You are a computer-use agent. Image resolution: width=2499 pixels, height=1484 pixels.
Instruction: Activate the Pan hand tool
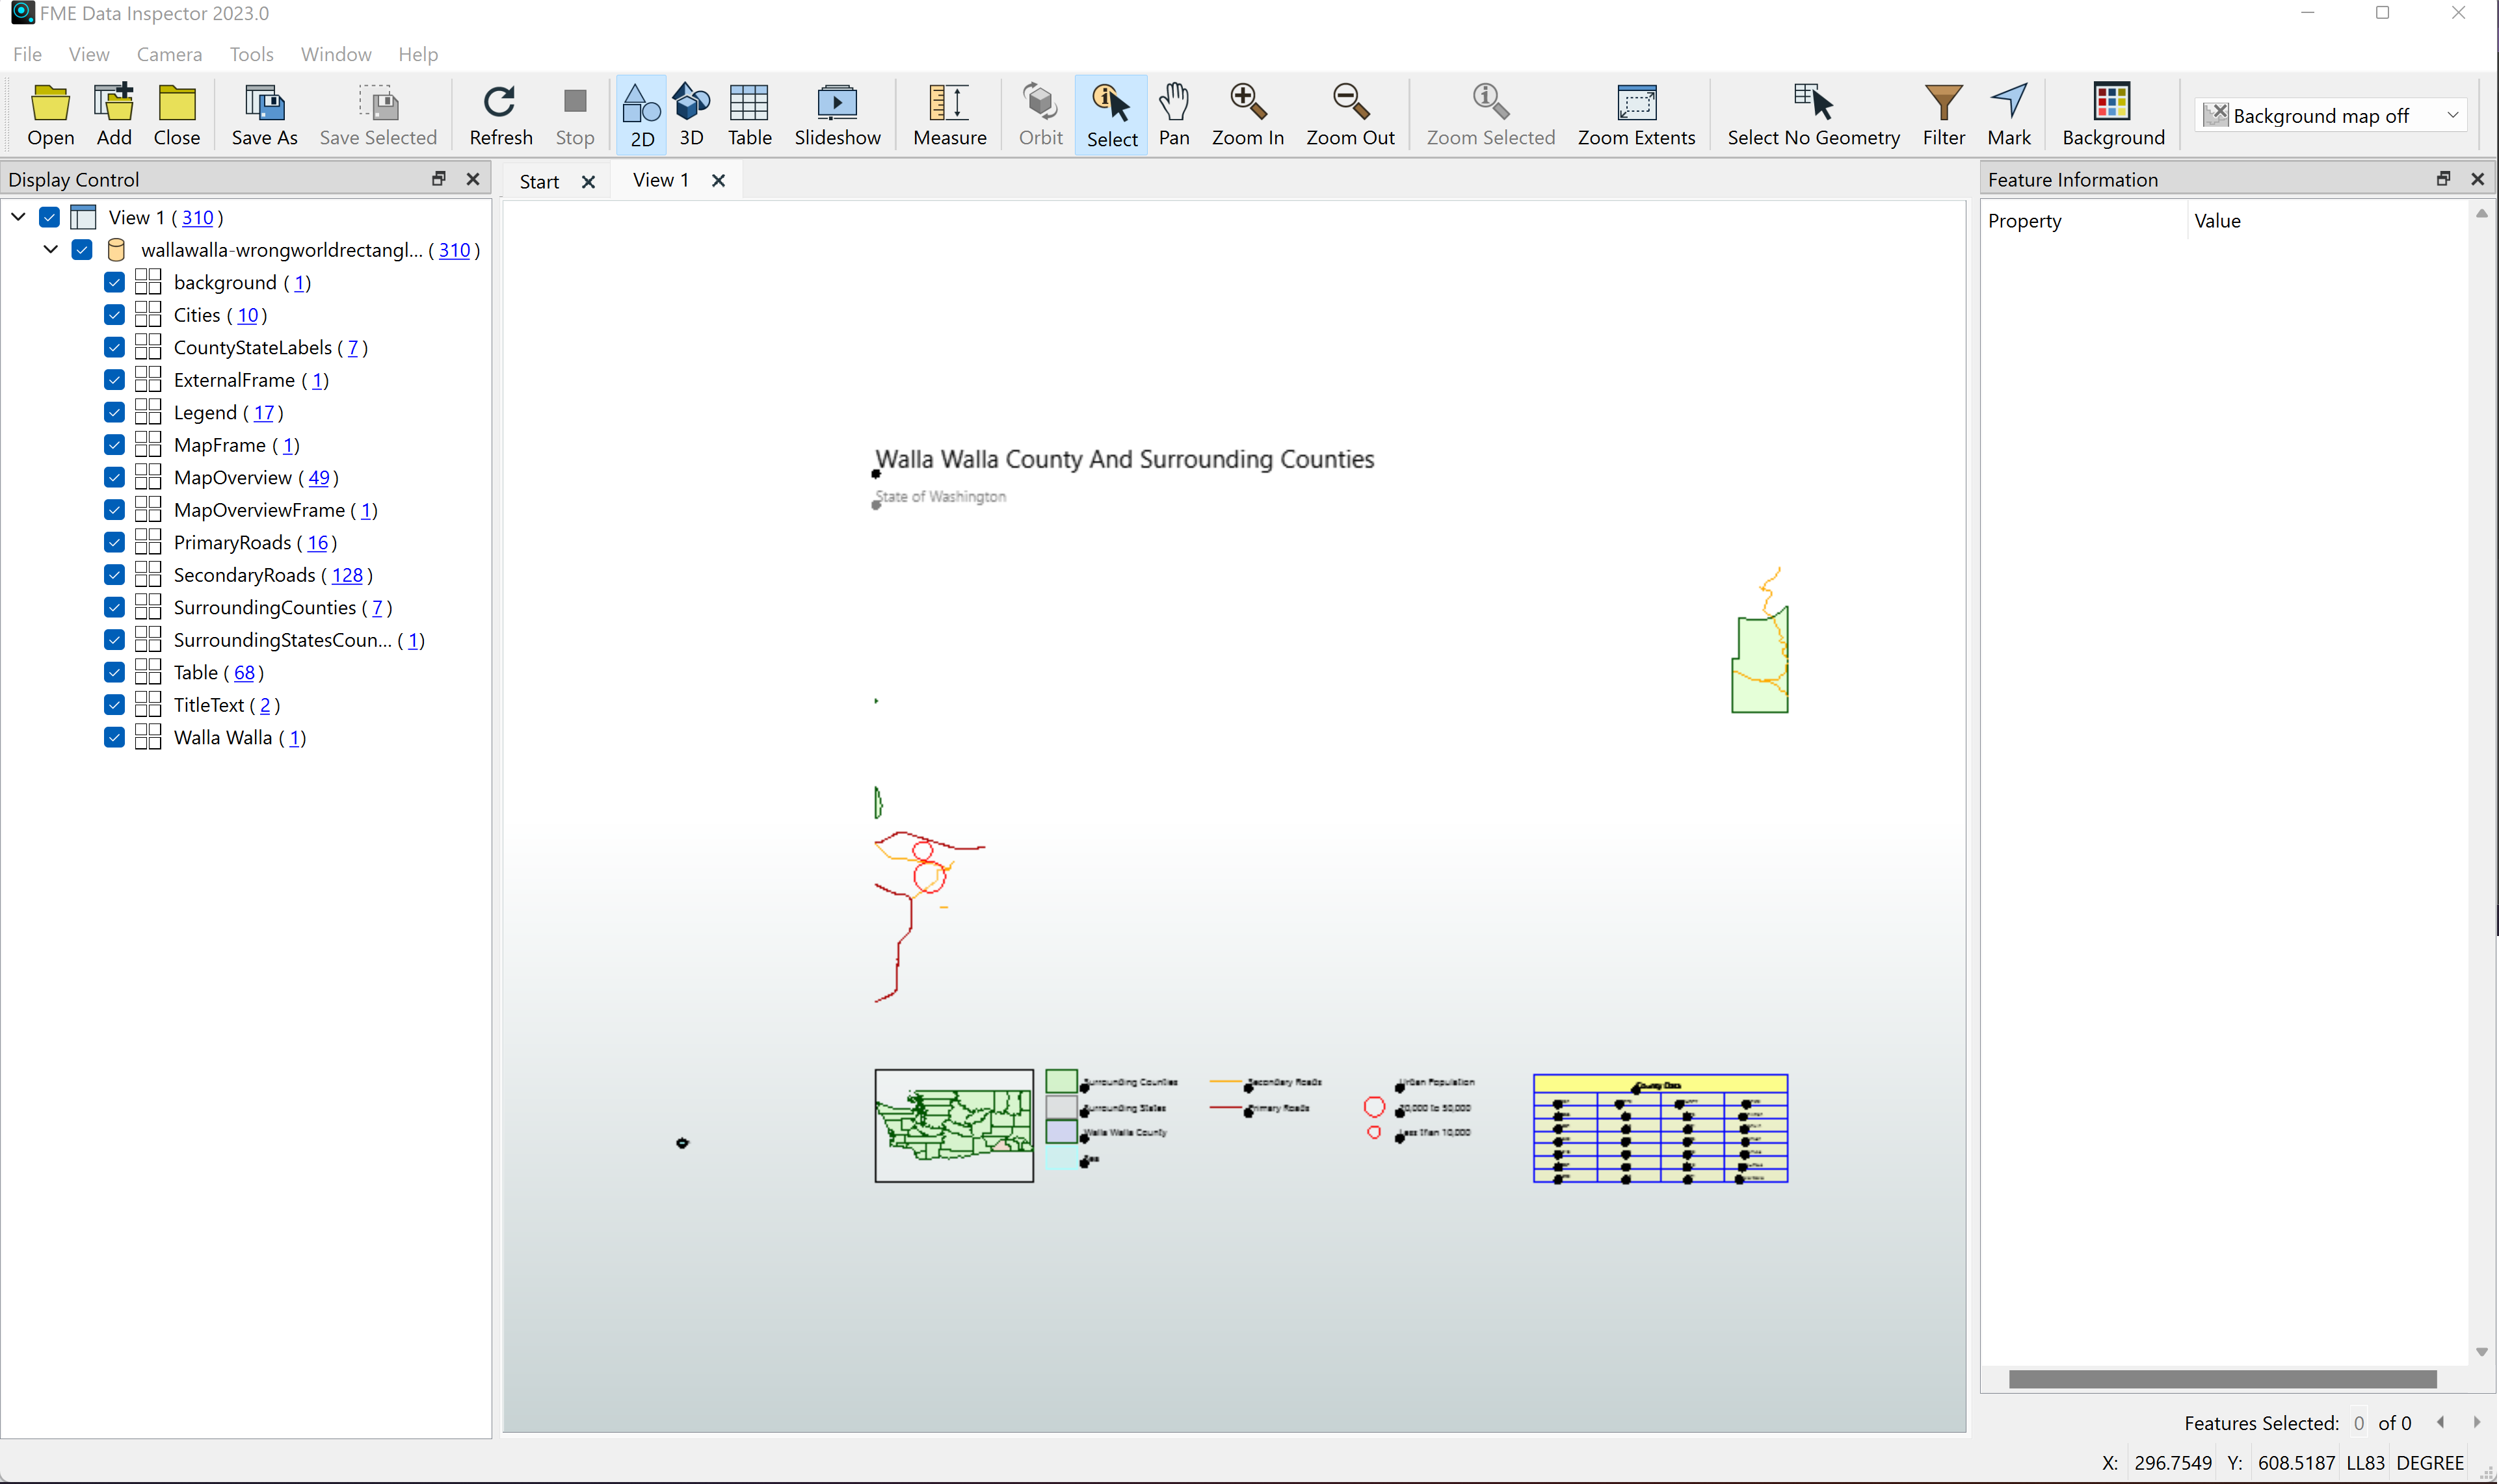(1174, 115)
